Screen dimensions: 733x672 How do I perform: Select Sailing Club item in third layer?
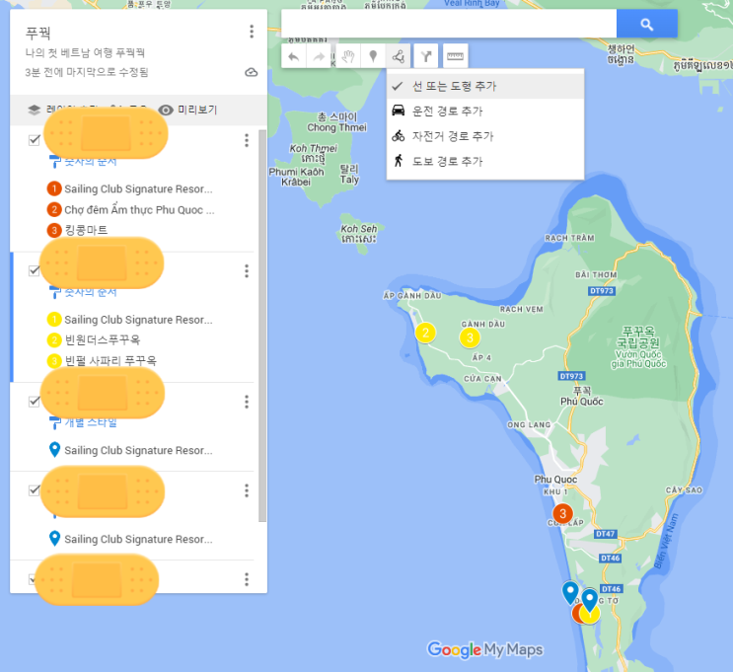(x=130, y=450)
